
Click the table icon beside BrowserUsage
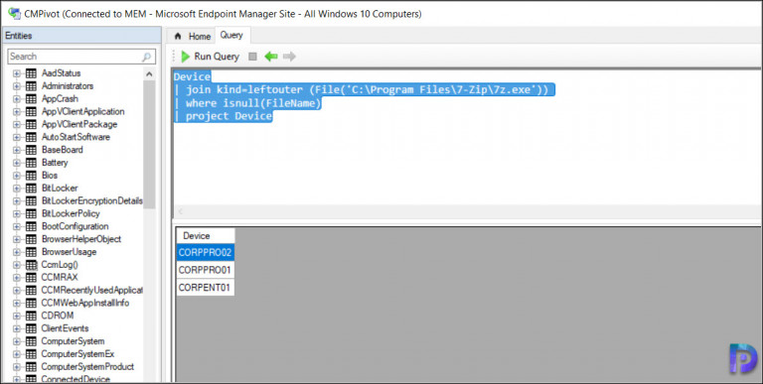(x=31, y=252)
